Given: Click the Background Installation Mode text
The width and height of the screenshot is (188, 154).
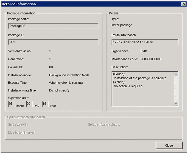Looking at the screenshot, I should (x=69, y=75).
